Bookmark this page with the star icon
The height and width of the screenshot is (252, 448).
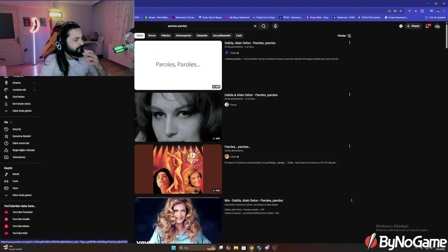[x=401, y=11]
